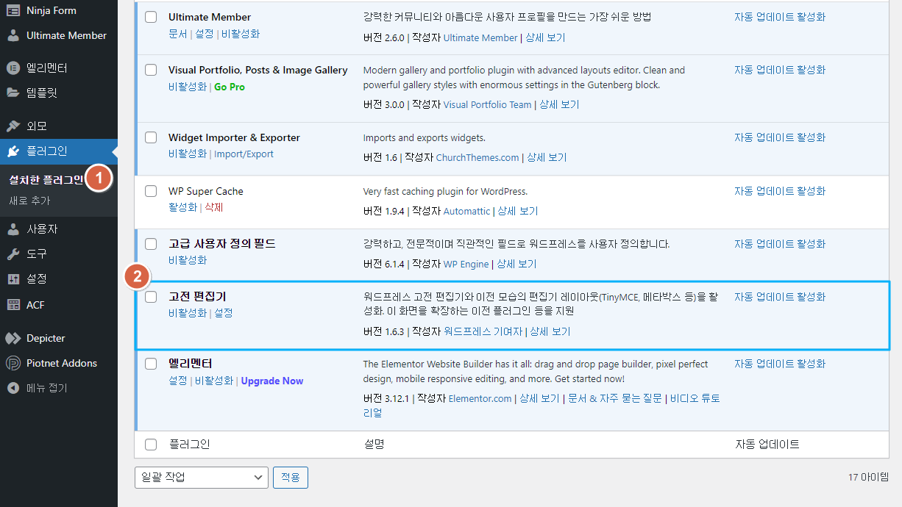Image resolution: width=902 pixels, height=507 pixels.
Task: Open Ultimate Member 설정 link
Action: point(205,34)
